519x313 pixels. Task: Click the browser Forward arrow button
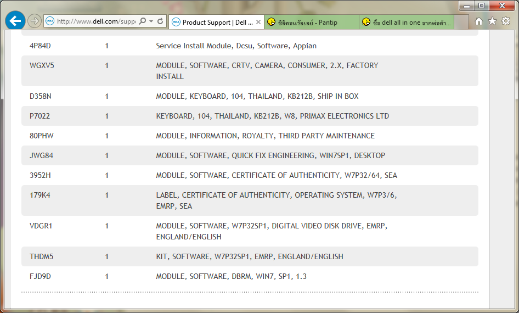(34, 21)
